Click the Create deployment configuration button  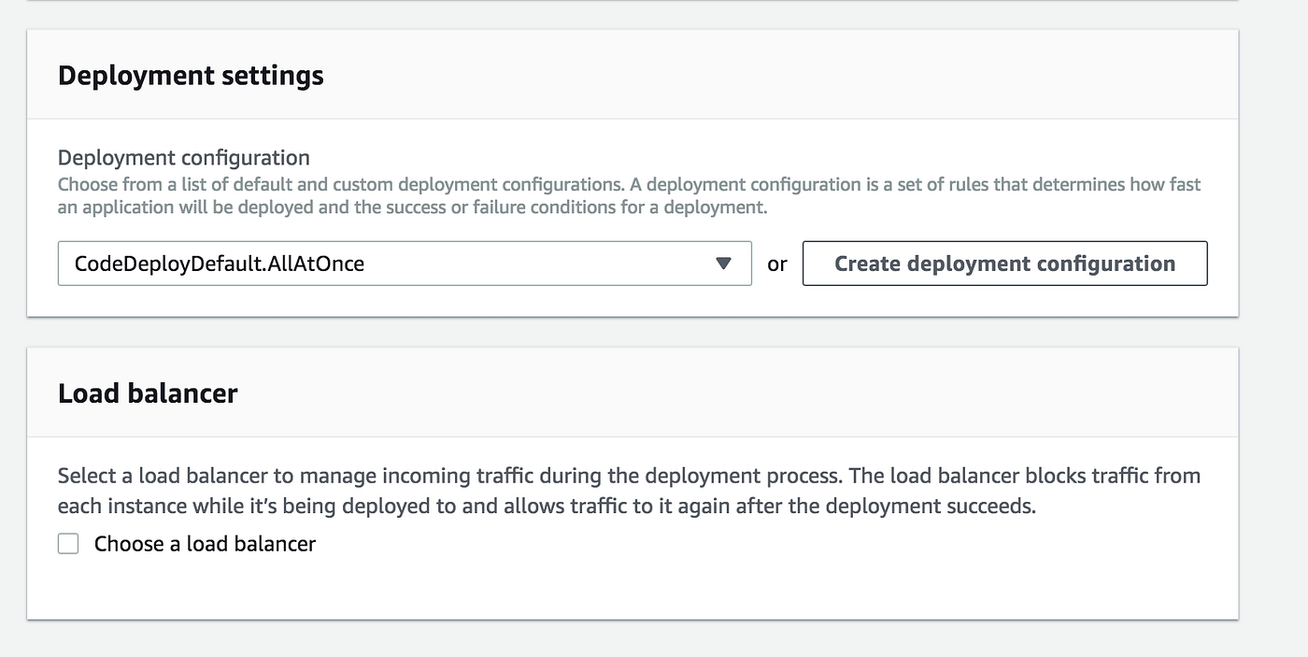[x=1004, y=264]
